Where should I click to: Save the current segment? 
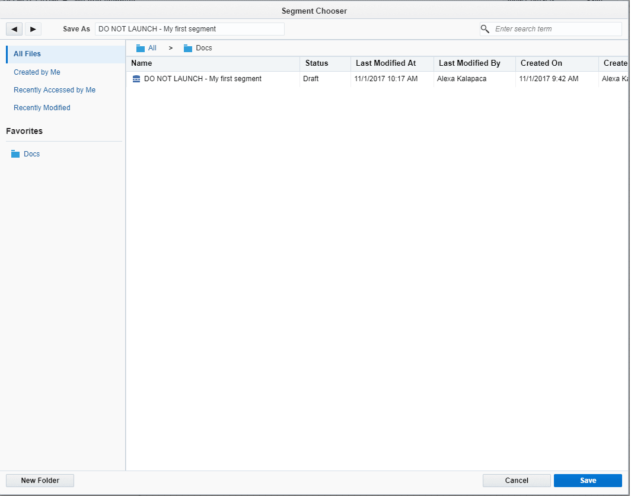pyautogui.click(x=587, y=480)
